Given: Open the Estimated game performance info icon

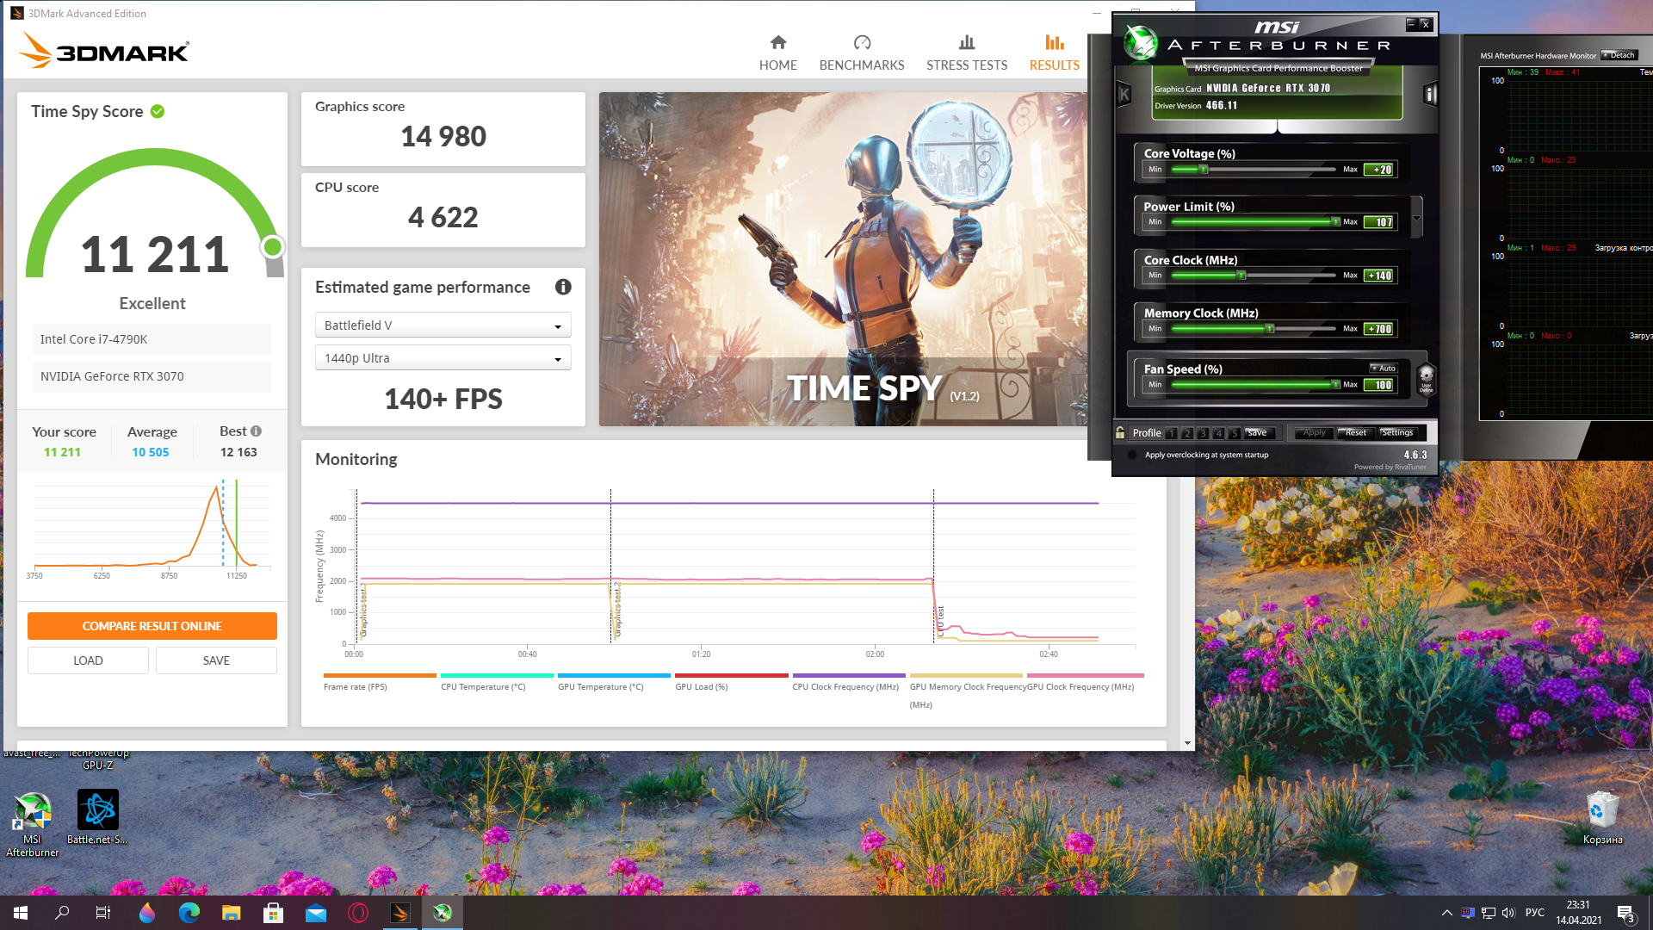Looking at the screenshot, I should coord(563,287).
